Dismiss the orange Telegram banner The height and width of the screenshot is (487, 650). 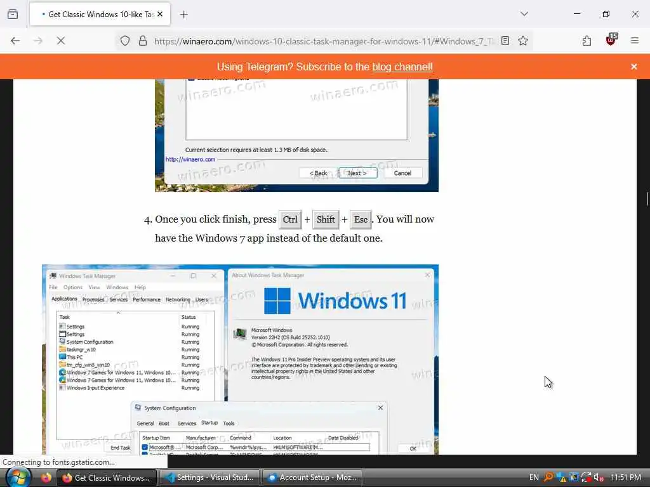pyautogui.click(x=634, y=67)
